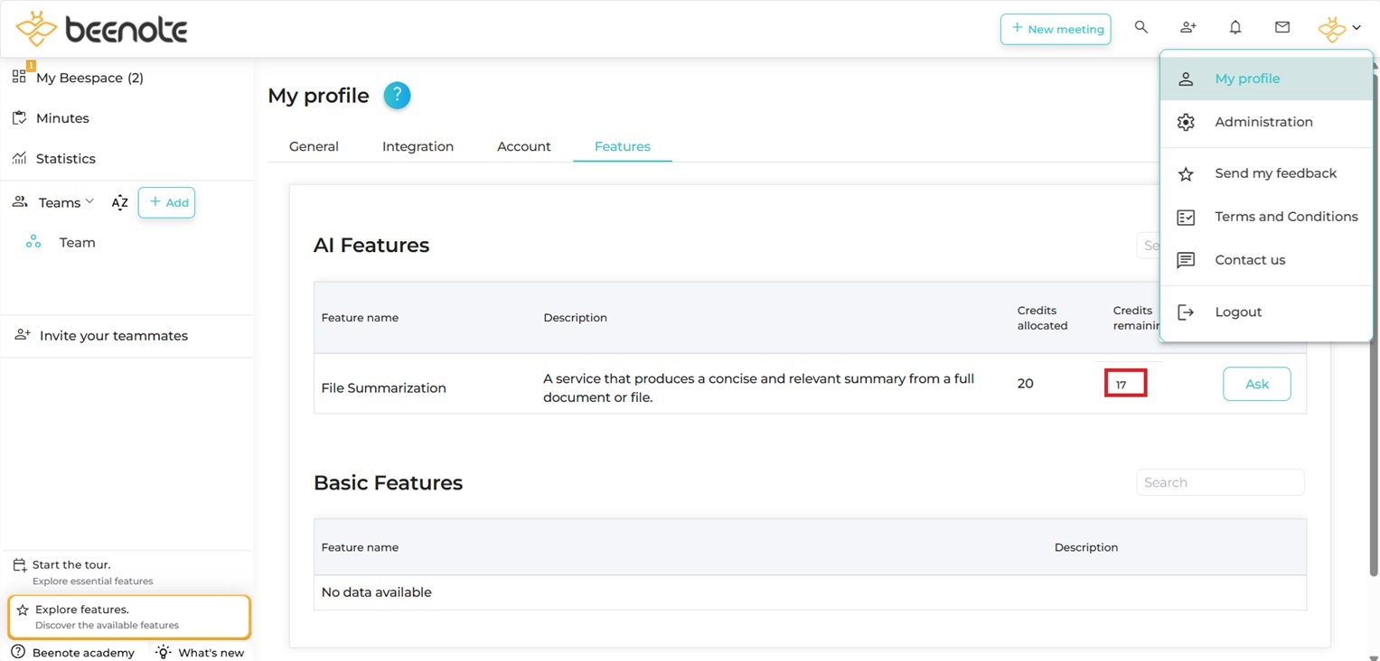Open What's new lightbulb item

click(200, 652)
